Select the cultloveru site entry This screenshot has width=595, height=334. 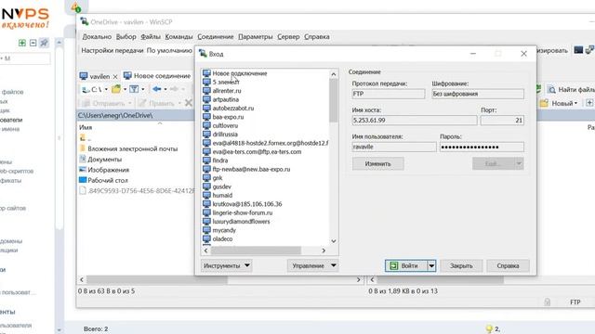point(225,126)
